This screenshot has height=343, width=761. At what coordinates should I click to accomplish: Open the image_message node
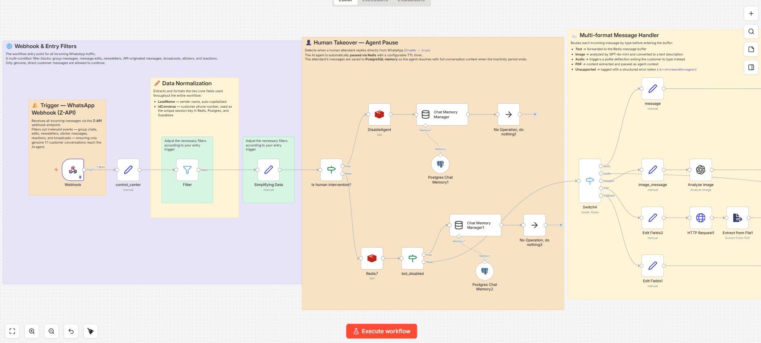pos(652,170)
